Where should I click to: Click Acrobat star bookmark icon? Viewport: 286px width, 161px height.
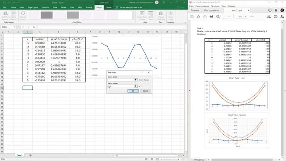point(198,17)
